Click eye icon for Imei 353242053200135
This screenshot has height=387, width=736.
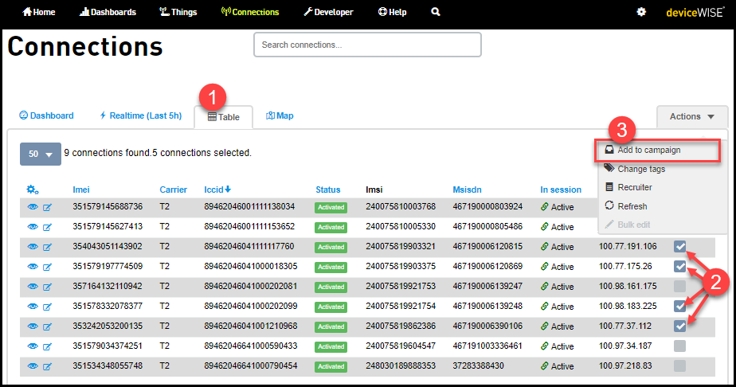(33, 326)
